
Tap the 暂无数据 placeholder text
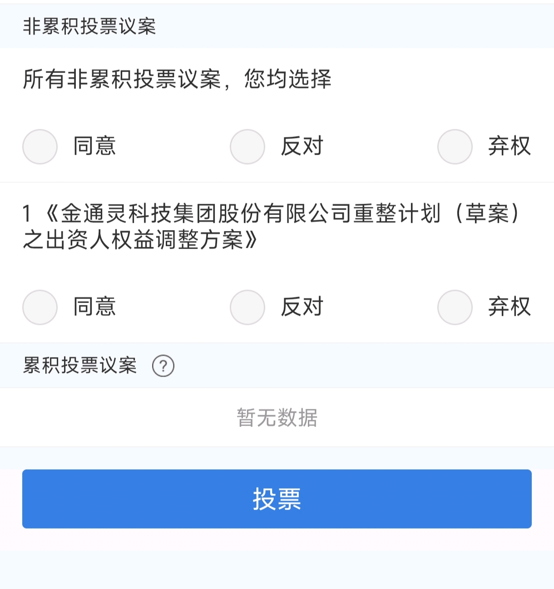click(277, 417)
